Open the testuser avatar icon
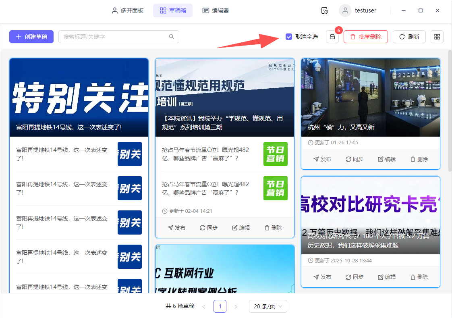The image size is (452, 318). click(345, 10)
